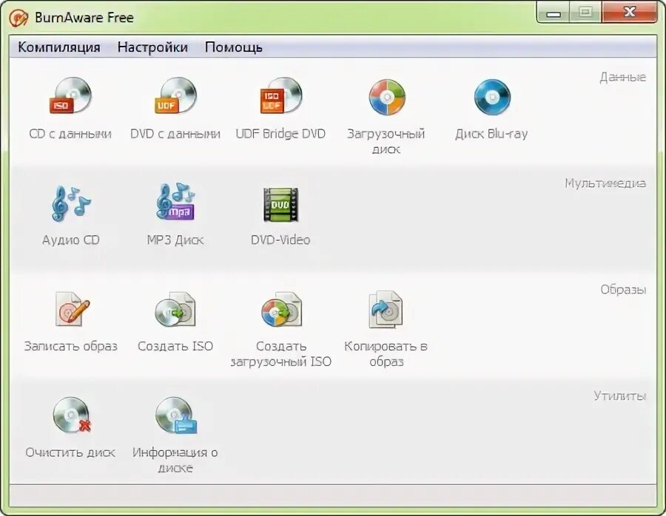Open the Создать загрузочный ISO icon

click(x=281, y=309)
